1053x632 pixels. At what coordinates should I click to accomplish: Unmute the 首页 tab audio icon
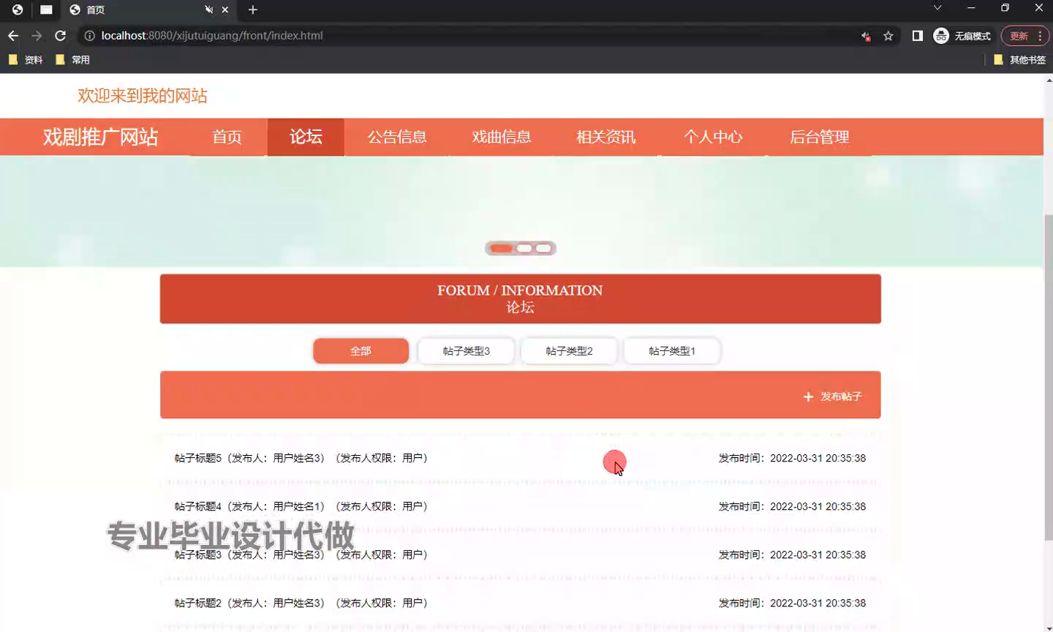click(x=208, y=10)
